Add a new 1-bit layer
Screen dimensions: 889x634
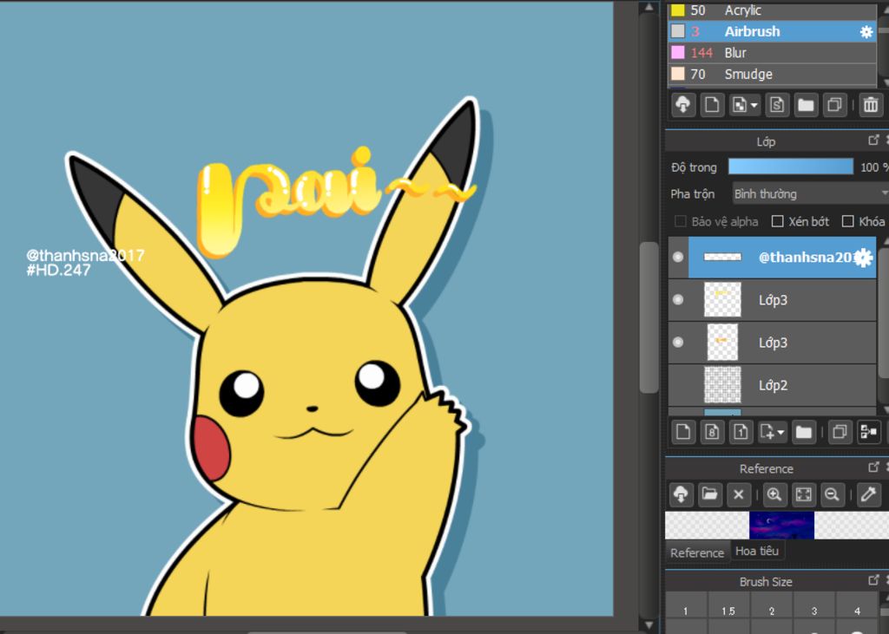[741, 432]
